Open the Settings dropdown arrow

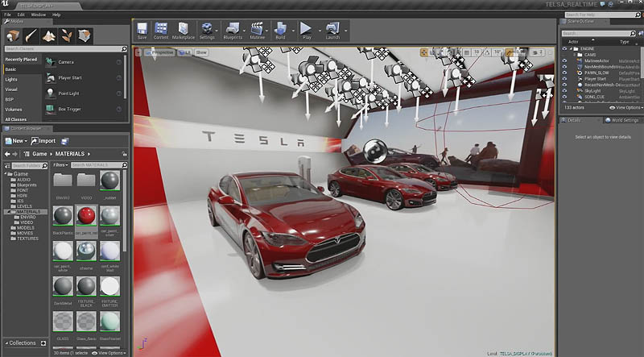[217, 31]
